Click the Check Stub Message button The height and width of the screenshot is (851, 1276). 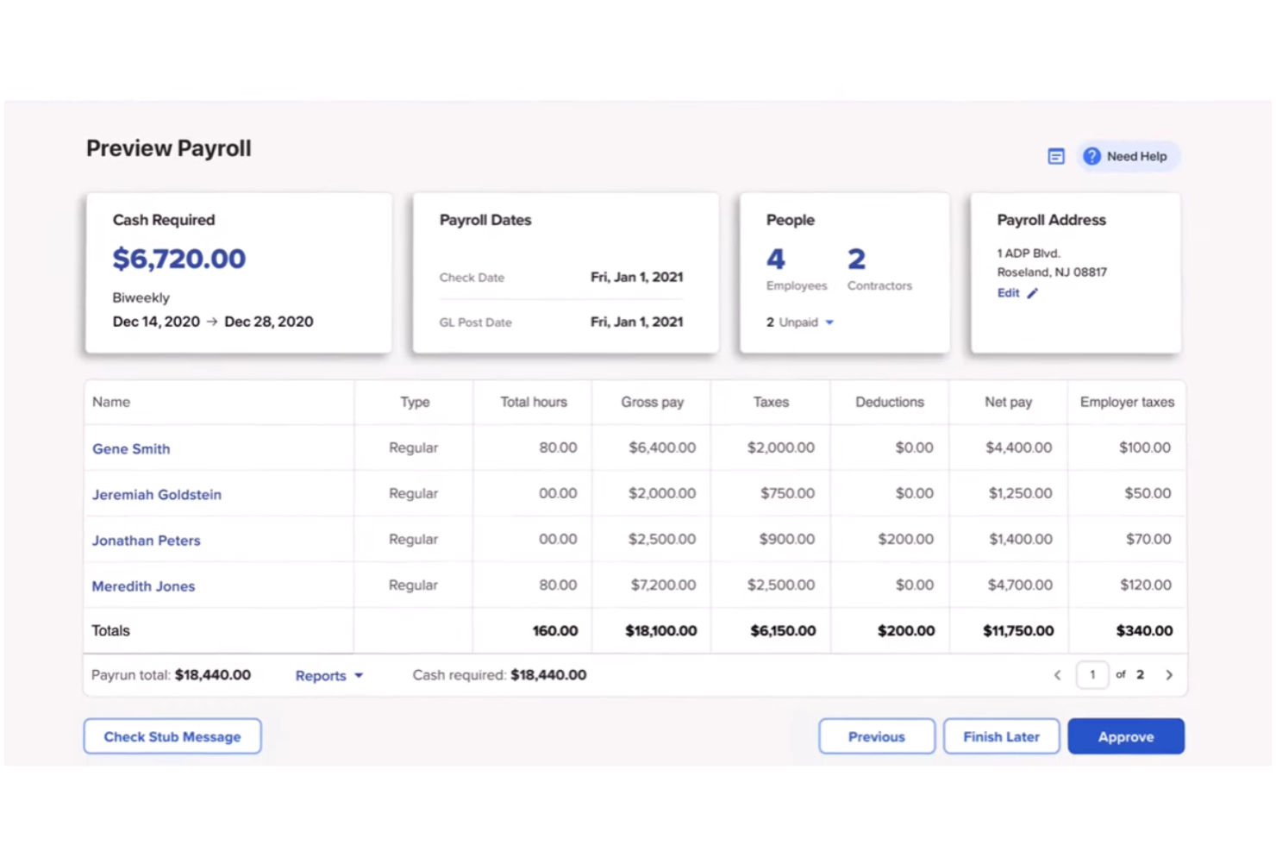(x=172, y=736)
